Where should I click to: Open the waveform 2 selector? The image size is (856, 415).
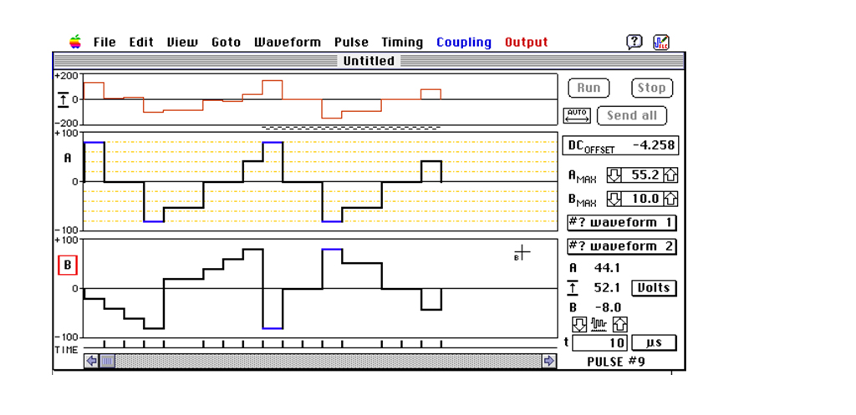point(621,246)
